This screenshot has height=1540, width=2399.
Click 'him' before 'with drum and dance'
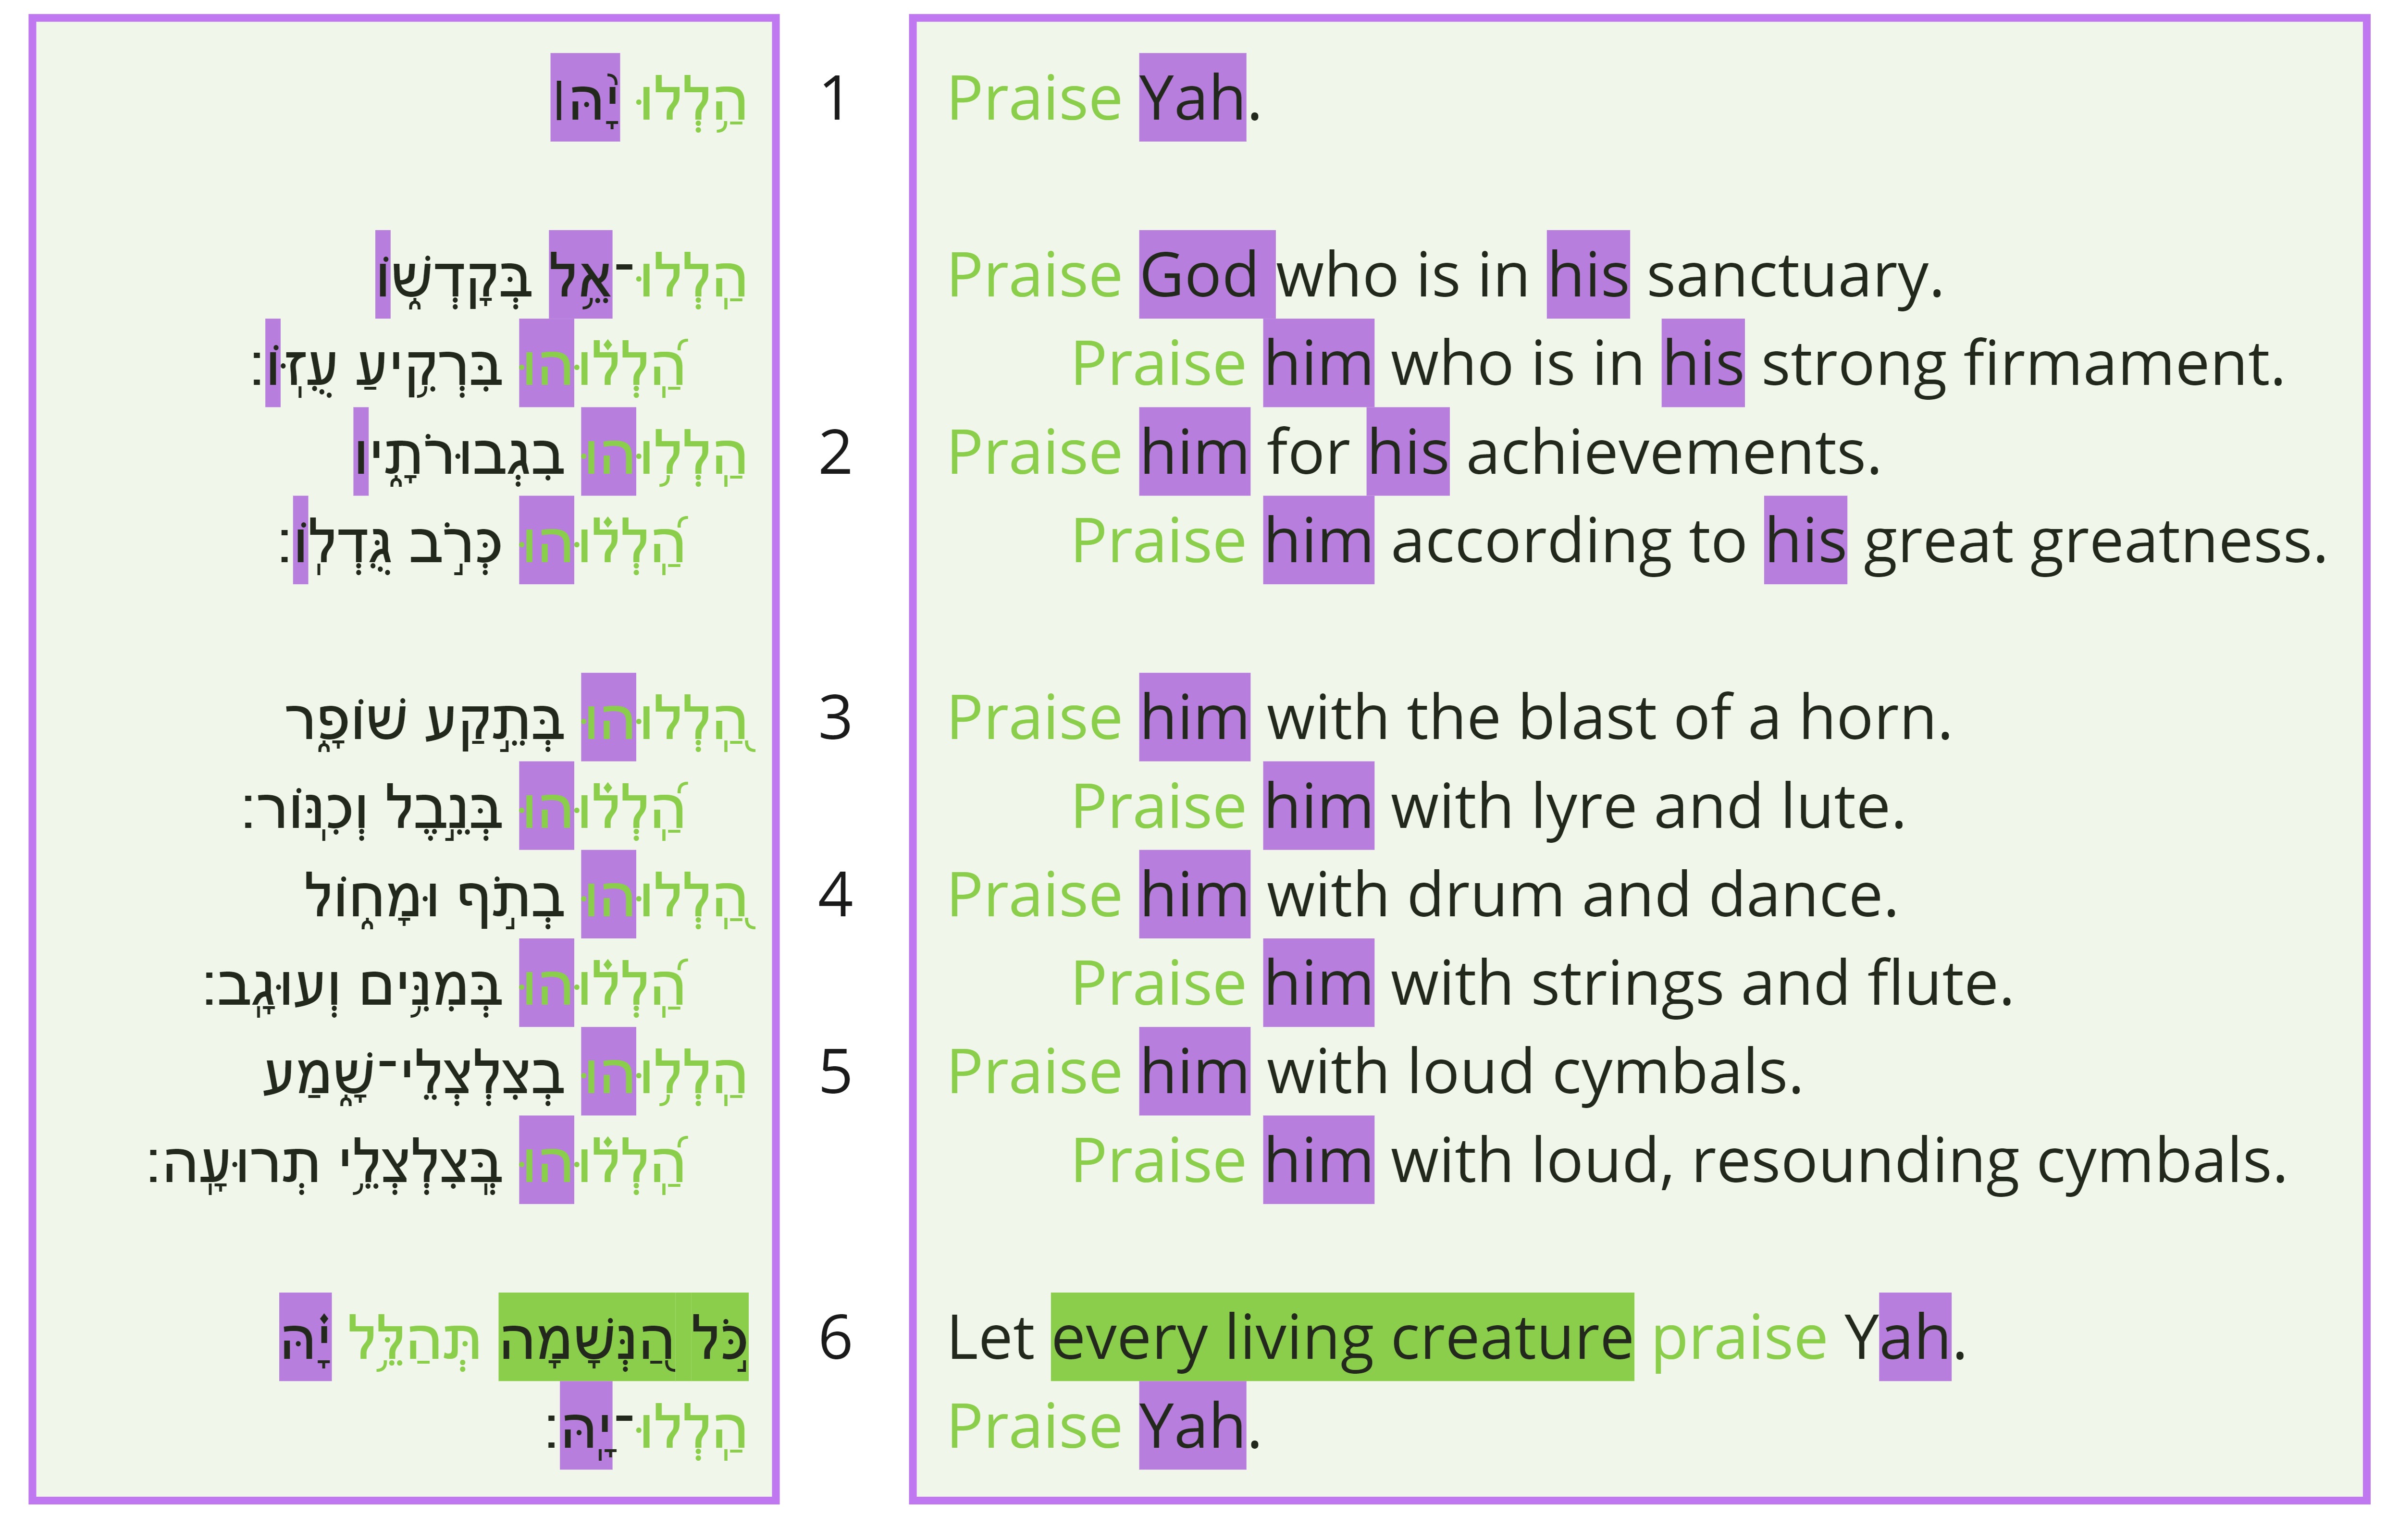tap(1194, 894)
